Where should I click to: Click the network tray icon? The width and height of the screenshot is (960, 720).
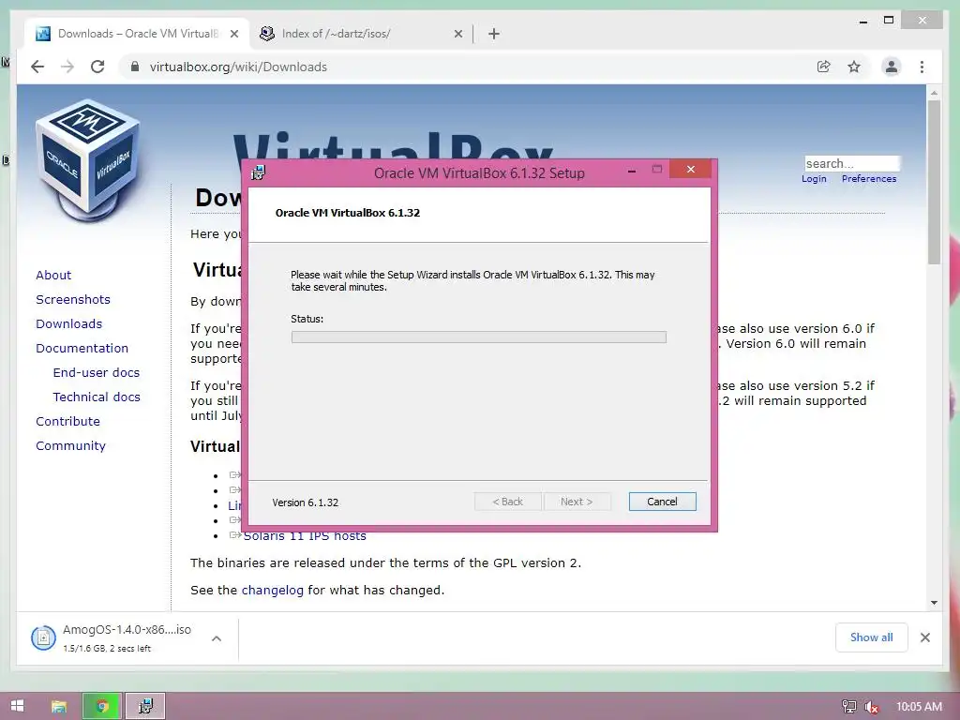(848, 707)
